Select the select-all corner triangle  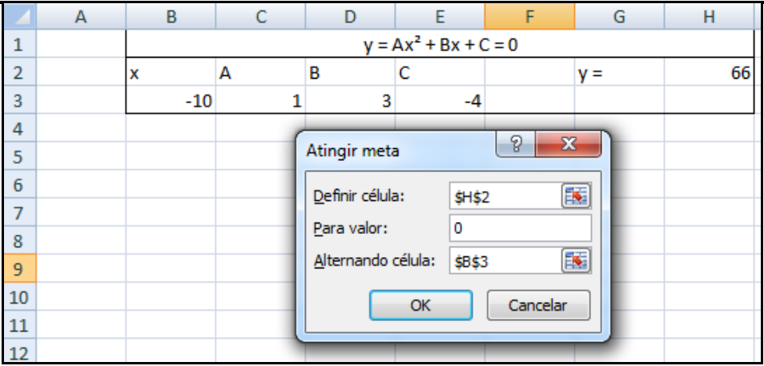pos(18,14)
